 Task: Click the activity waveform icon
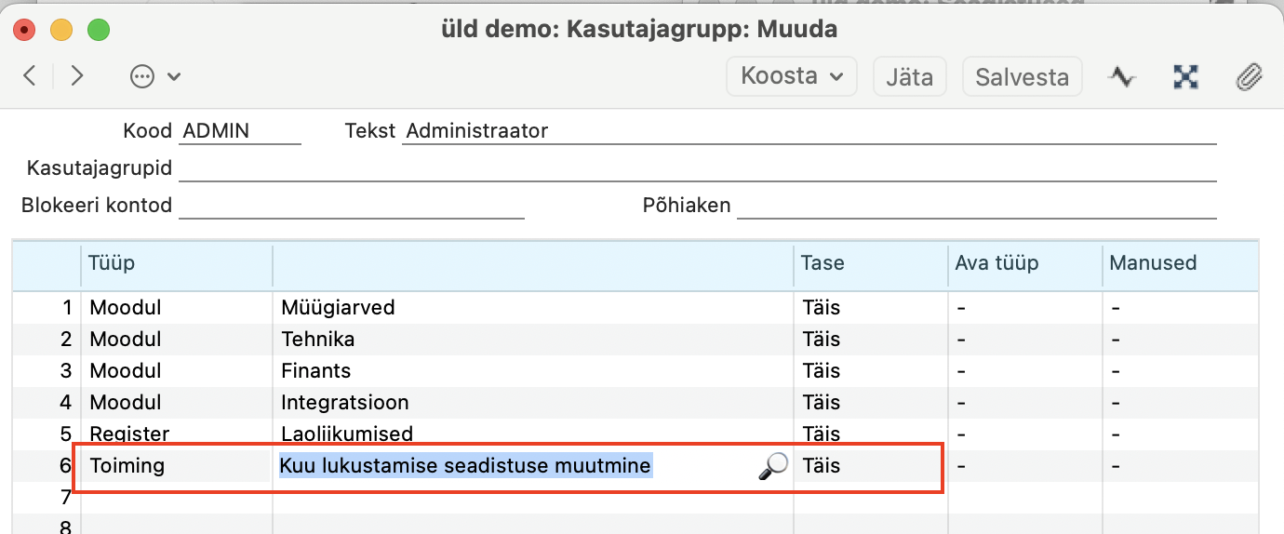[1123, 77]
